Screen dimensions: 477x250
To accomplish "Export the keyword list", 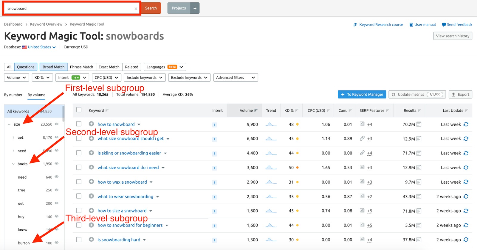I will [x=460, y=94].
